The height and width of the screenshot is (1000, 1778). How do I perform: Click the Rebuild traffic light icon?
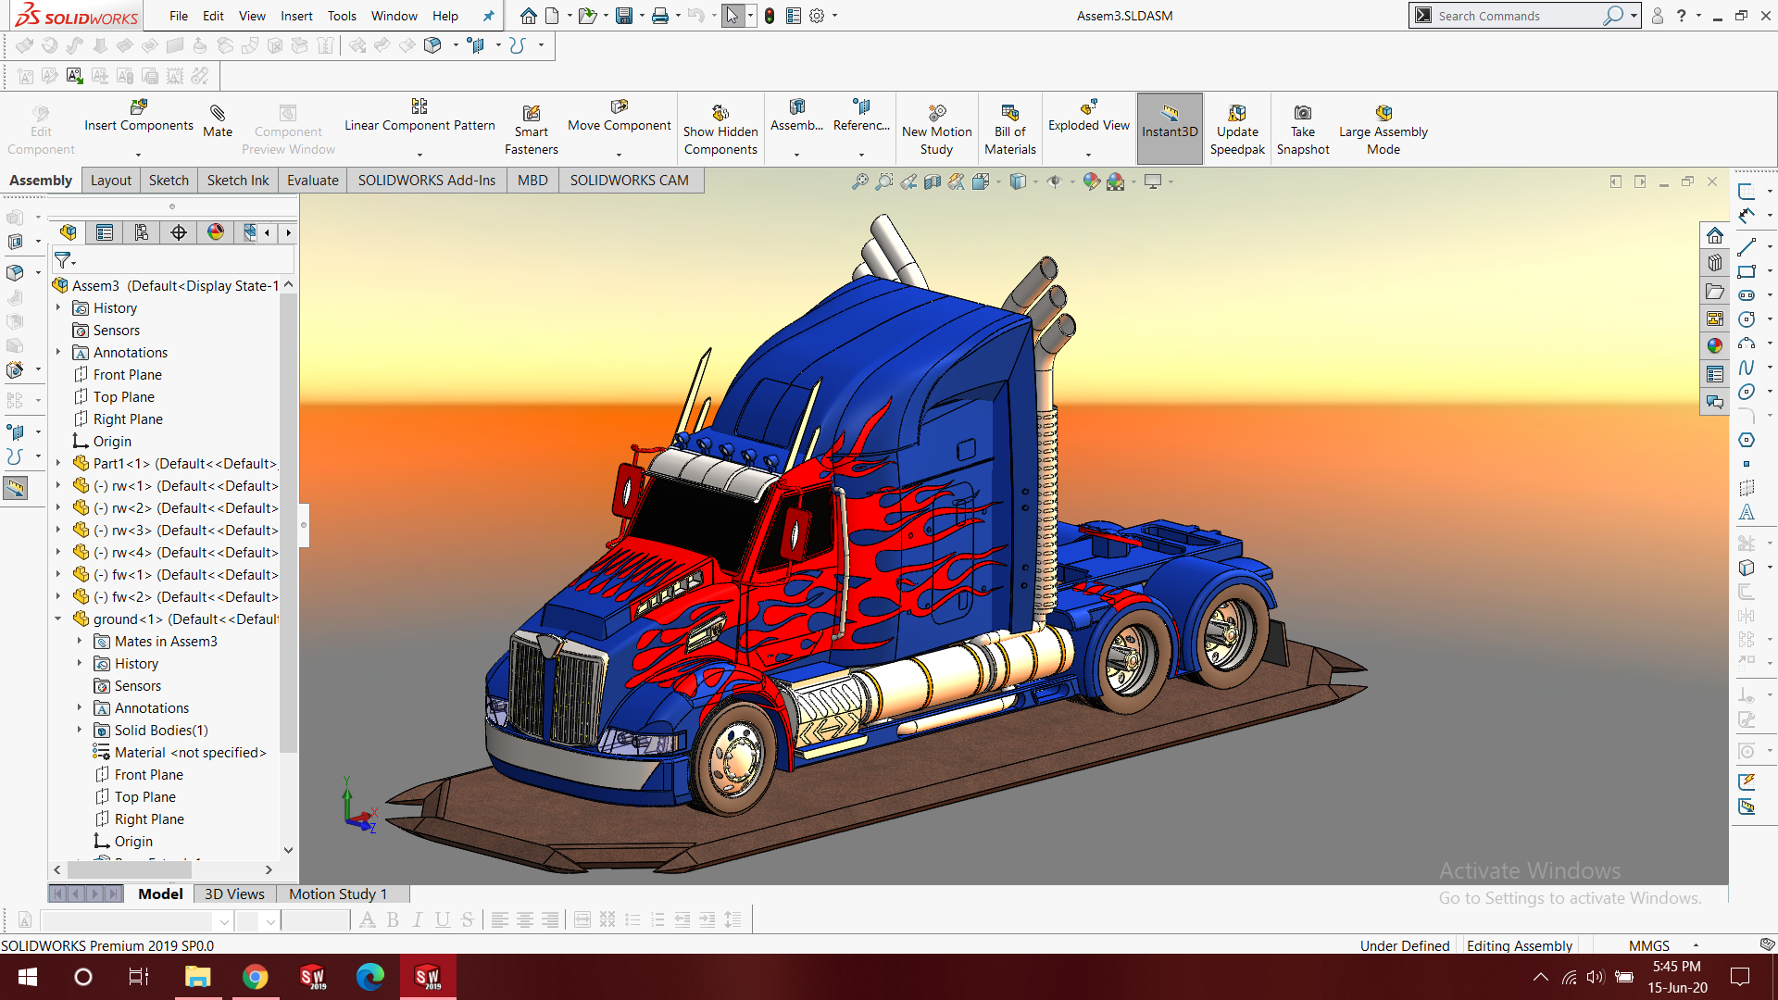770,16
